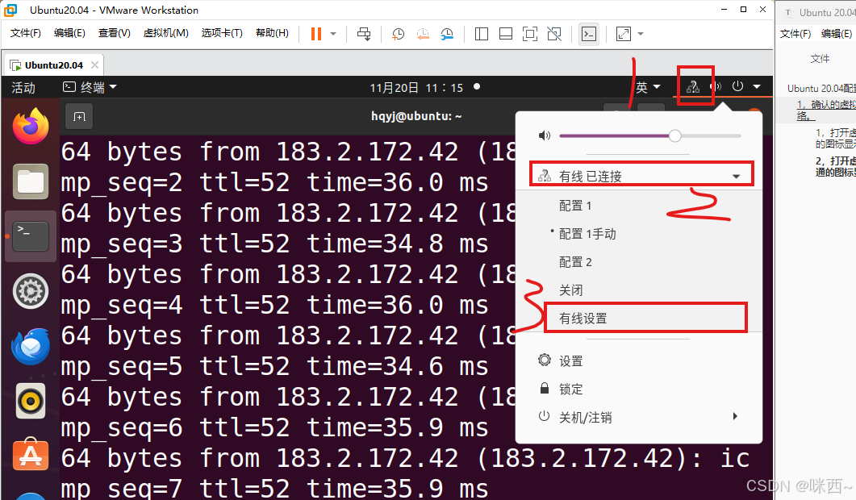Click the speaker icon beside volume slider
Image resolution: width=856 pixels, height=500 pixels.
point(545,135)
